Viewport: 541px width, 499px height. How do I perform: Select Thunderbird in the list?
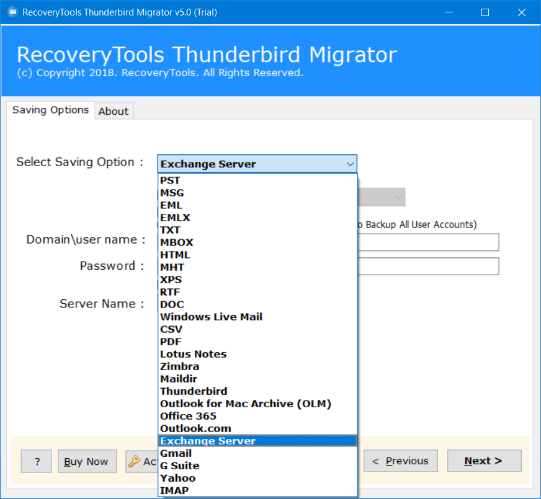coord(257,392)
